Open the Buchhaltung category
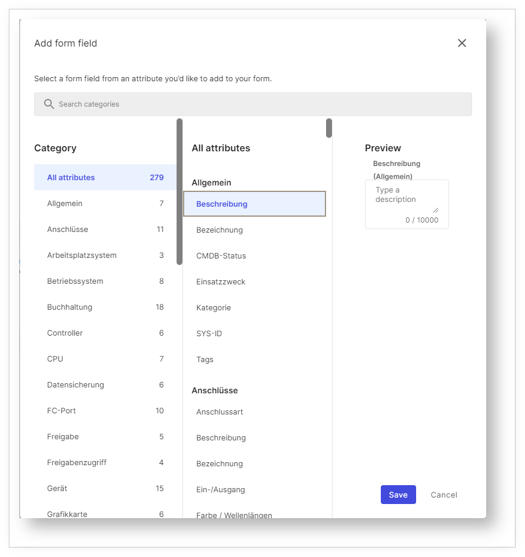Viewport: 525px width, 557px height. [105, 307]
